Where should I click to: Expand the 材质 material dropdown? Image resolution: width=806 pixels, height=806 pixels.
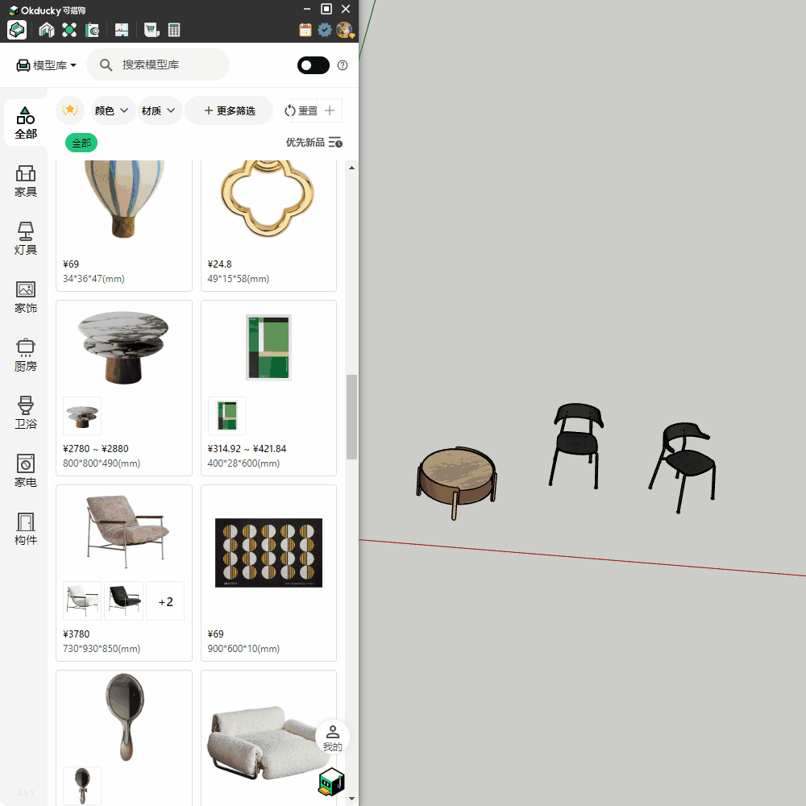(159, 110)
